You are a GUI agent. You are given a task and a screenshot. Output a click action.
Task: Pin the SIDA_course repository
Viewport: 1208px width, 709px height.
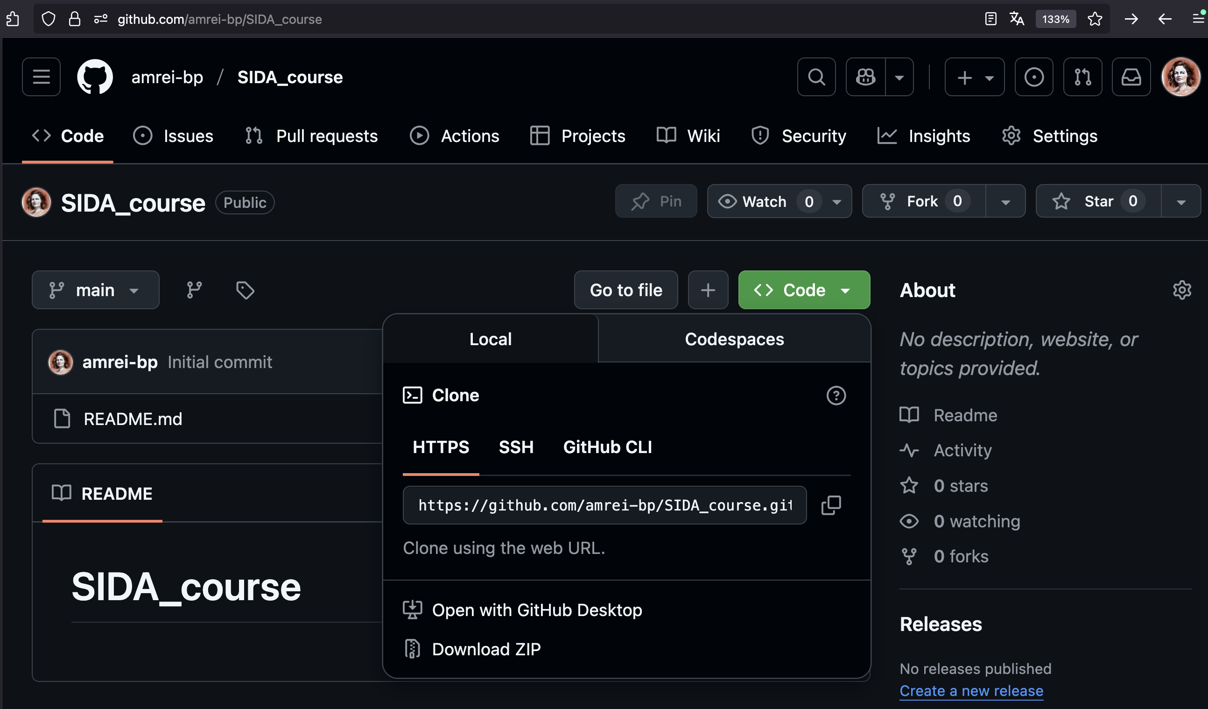coord(656,201)
